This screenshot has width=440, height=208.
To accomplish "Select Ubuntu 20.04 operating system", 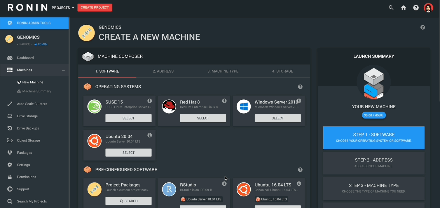I will click(x=128, y=153).
